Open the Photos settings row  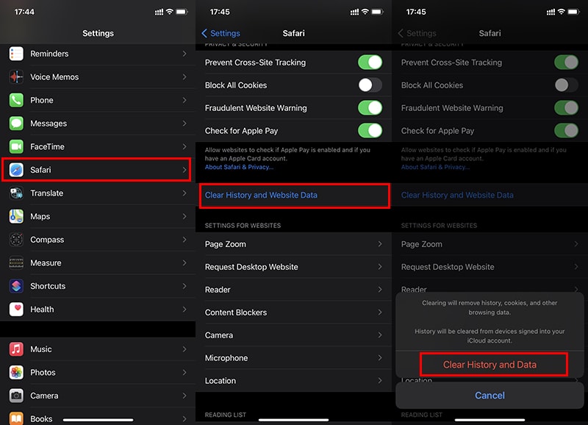coord(98,373)
